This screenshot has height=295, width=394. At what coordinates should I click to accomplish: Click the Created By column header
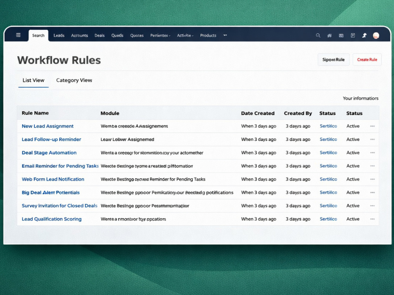(298, 113)
